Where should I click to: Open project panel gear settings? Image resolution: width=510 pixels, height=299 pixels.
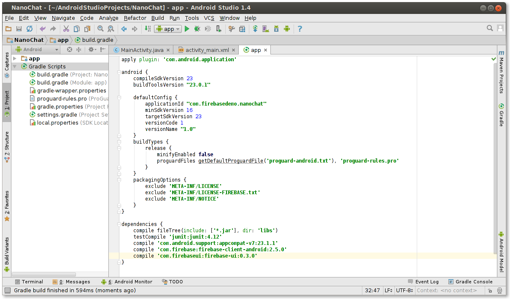click(x=92, y=49)
